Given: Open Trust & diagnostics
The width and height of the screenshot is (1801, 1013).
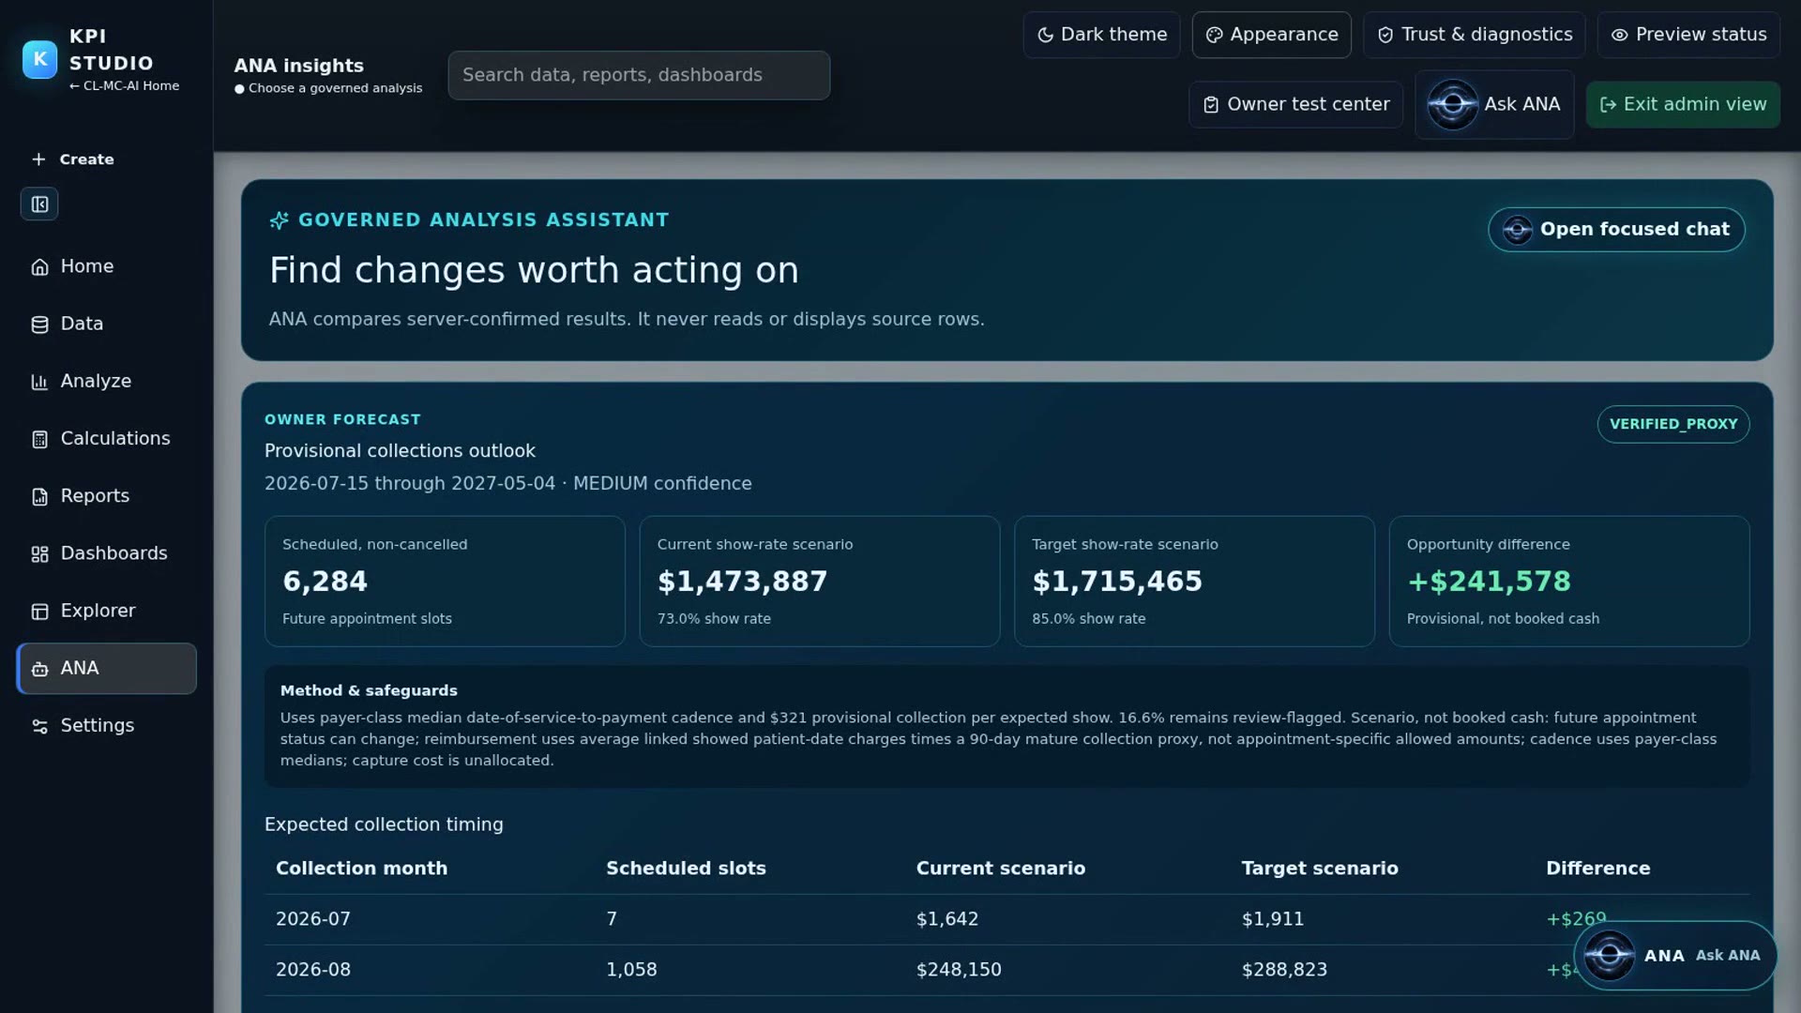Looking at the screenshot, I should pyautogui.click(x=1474, y=35).
